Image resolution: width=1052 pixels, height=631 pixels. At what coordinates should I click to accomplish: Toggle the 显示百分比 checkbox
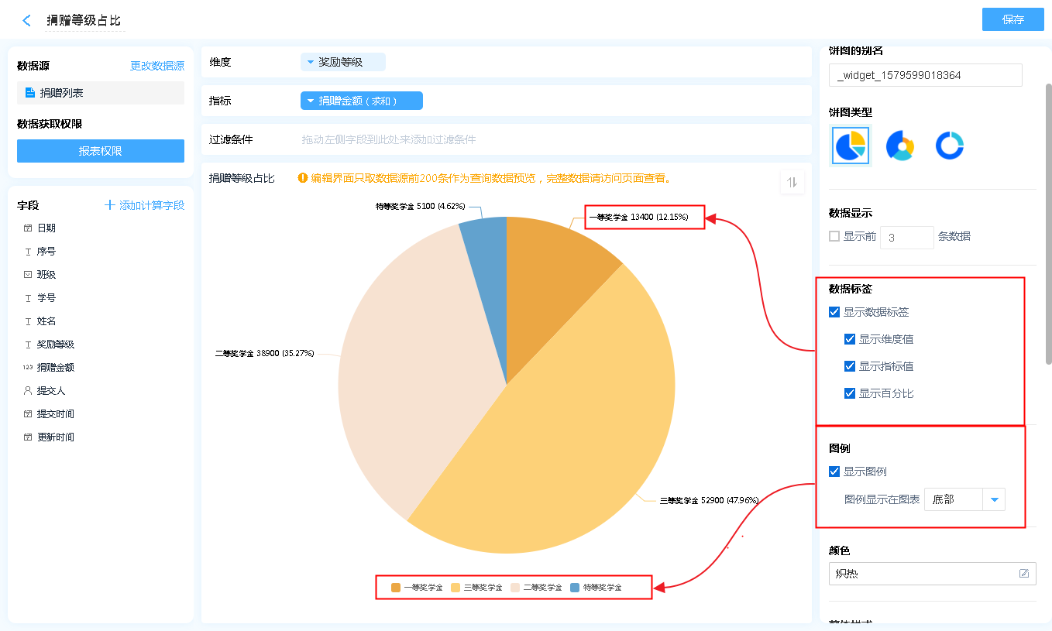pos(850,393)
